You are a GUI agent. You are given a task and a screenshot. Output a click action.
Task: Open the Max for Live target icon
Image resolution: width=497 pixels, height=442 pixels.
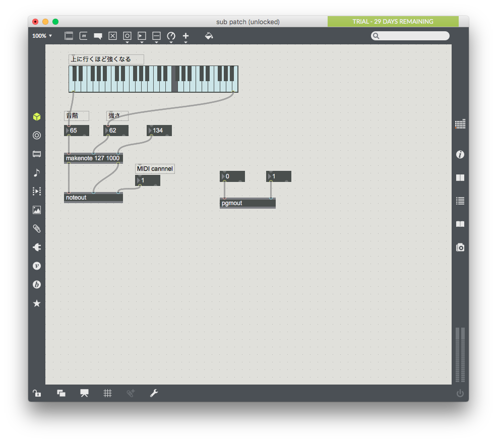[37, 135]
